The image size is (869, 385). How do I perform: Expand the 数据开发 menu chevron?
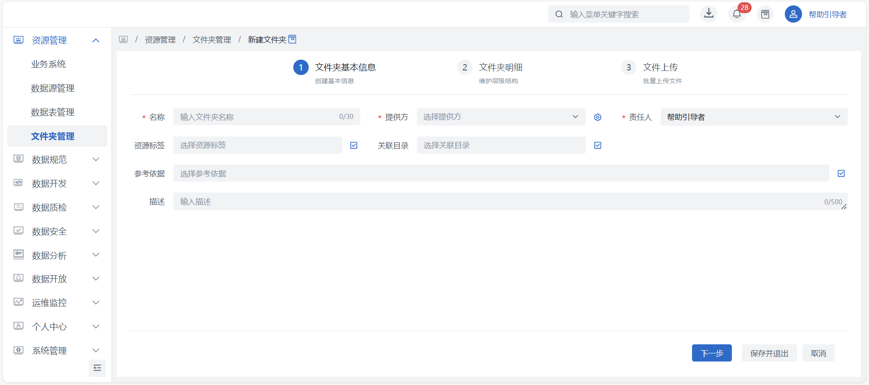(96, 183)
